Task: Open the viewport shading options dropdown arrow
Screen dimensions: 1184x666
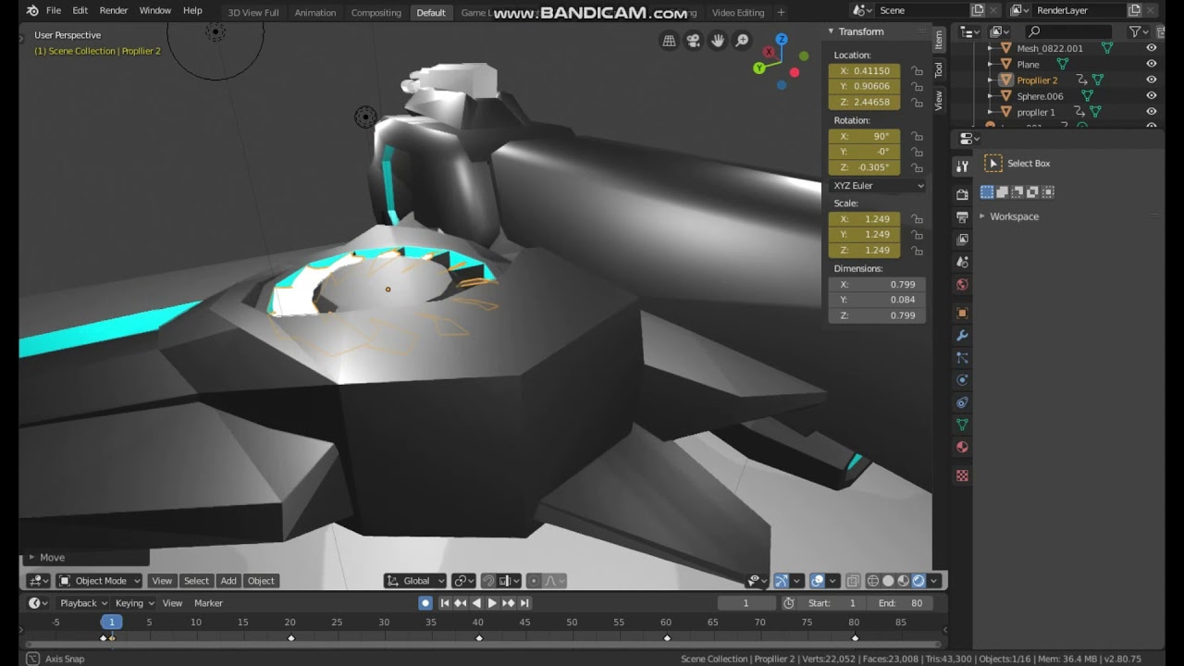Action: [x=934, y=581]
